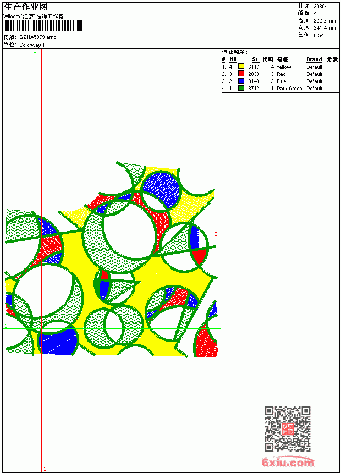Click the red marker label 2 at bottom
The width and height of the screenshot is (341, 473).
(x=45, y=469)
